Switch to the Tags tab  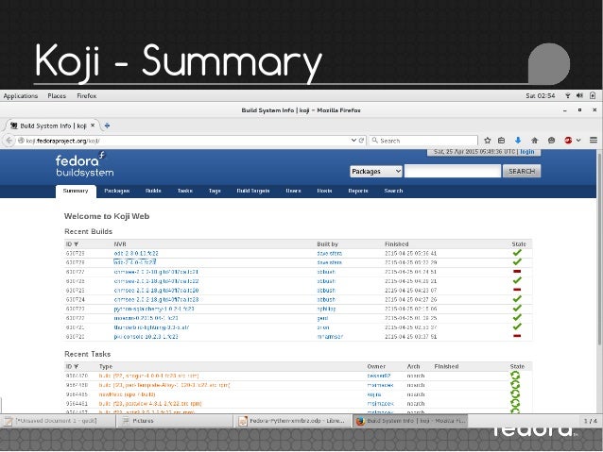(x=215, y=191)
